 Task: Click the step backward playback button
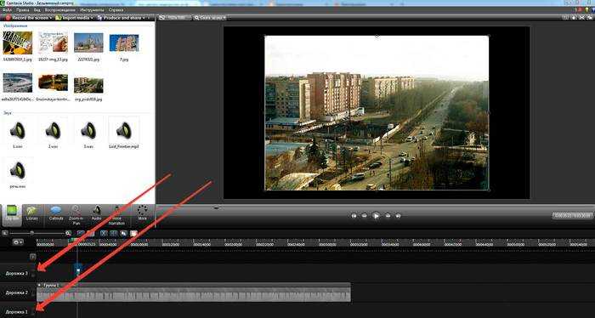point(365,215)
